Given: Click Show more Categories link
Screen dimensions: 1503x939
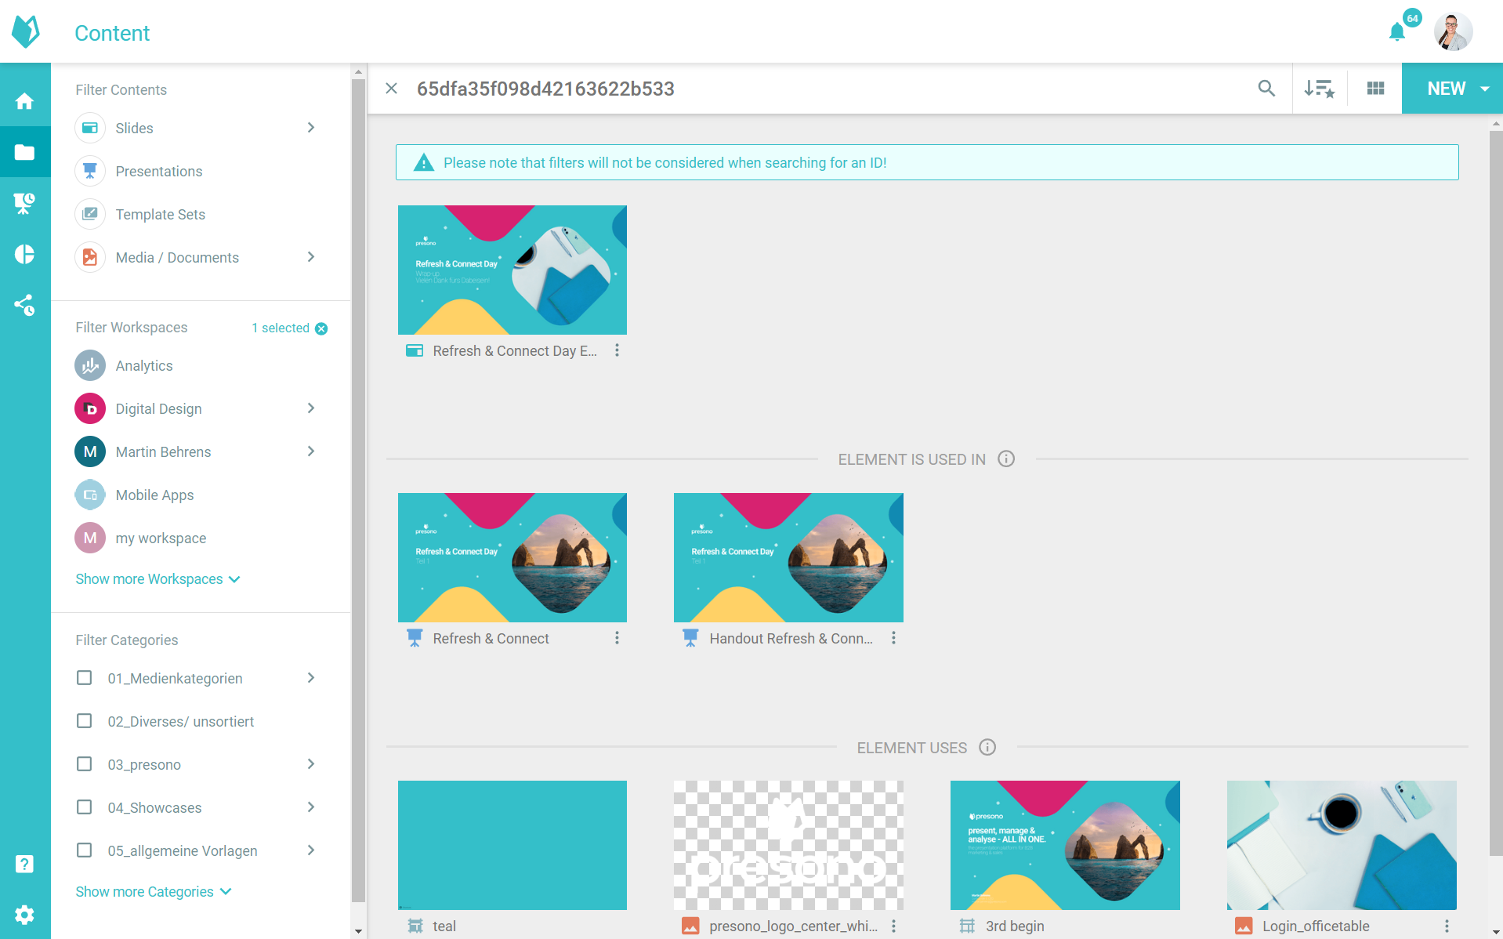Looking at the screenshot, I should tap(153, 892).
